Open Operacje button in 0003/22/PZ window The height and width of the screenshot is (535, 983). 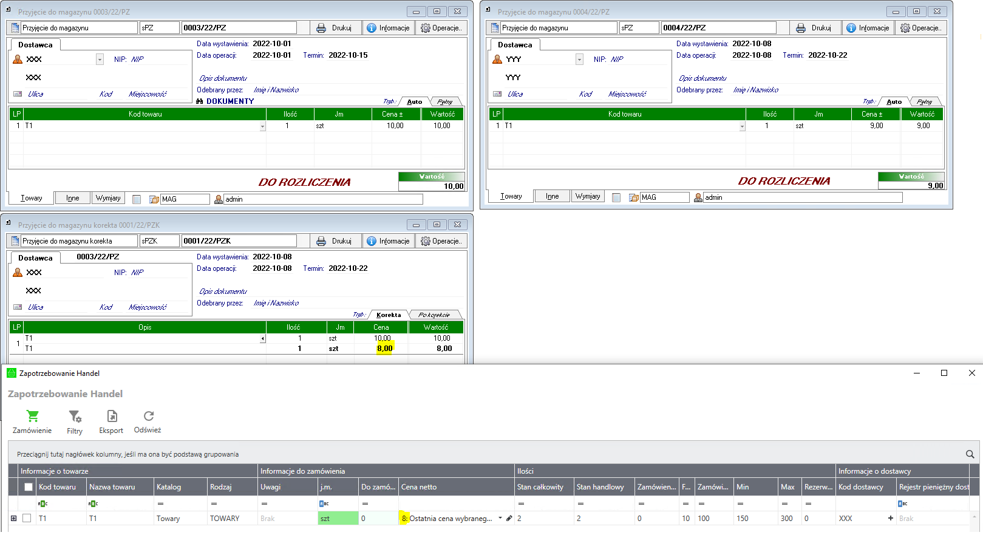click(441, 28)
